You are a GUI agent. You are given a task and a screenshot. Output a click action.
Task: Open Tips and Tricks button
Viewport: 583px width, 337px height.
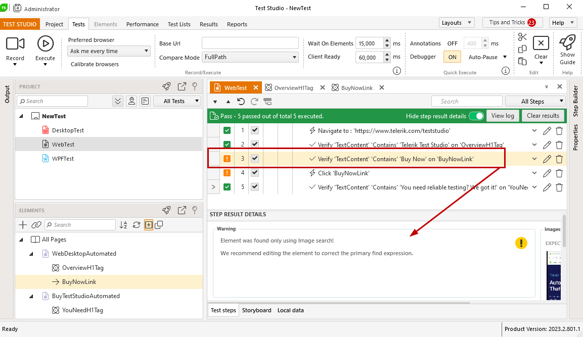click(512, 23)
